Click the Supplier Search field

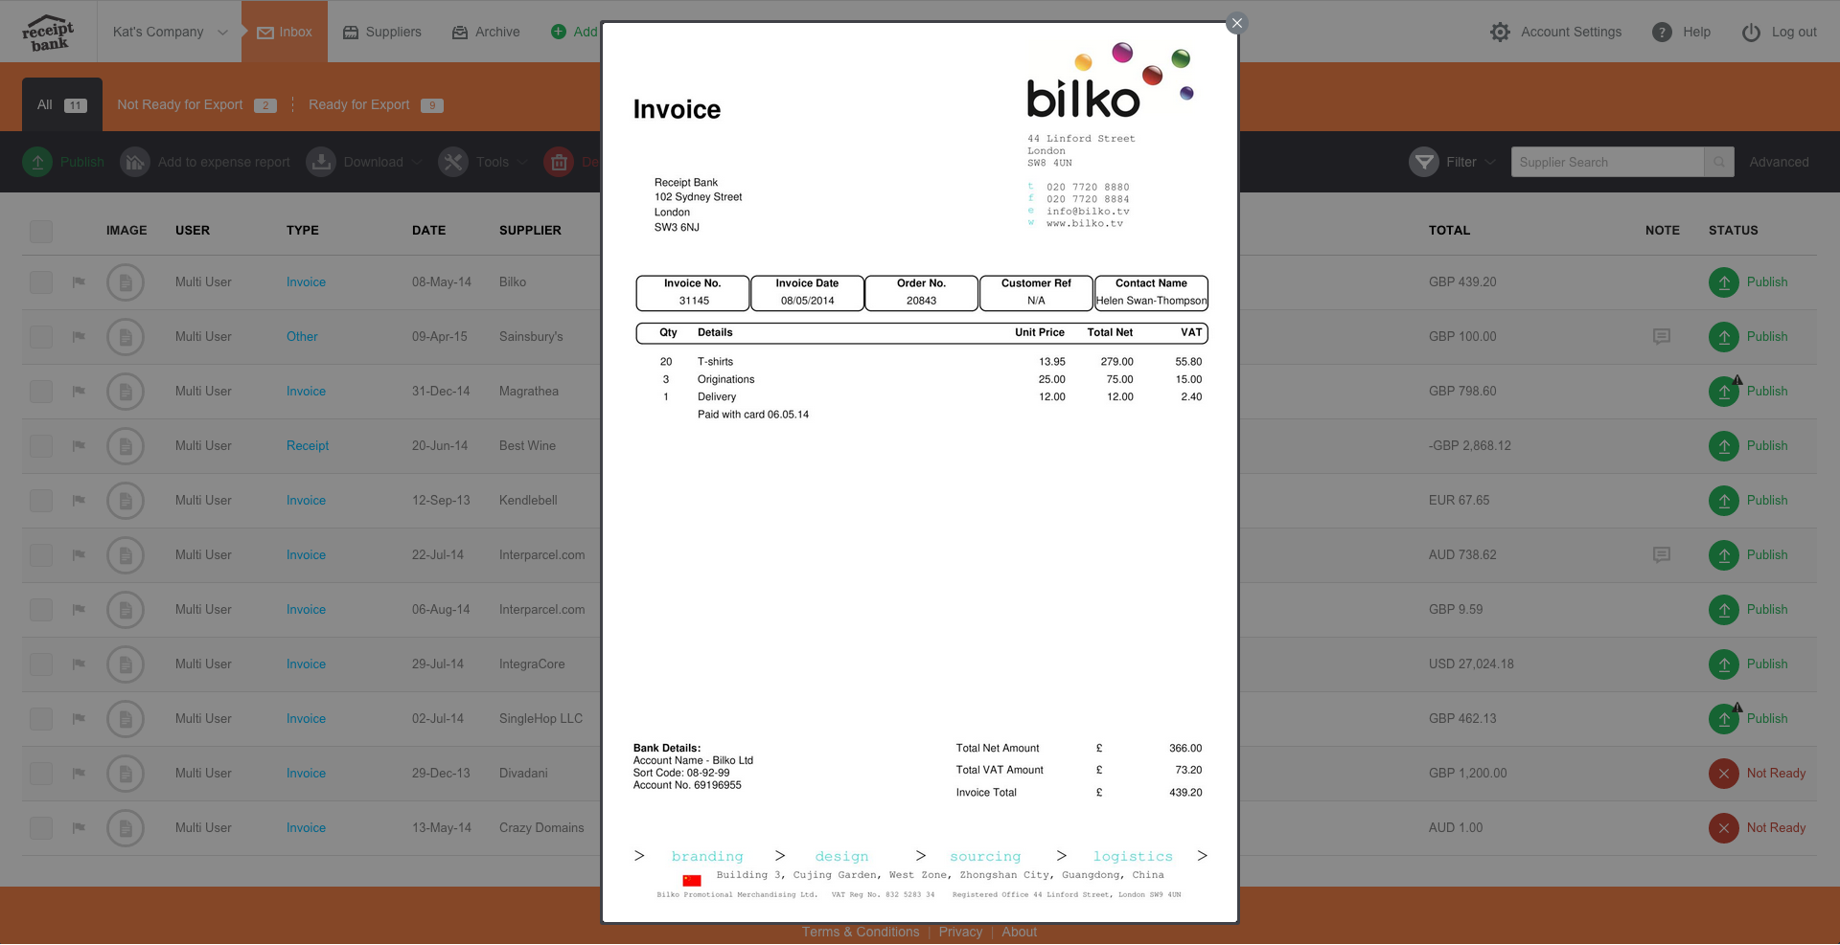(1607, 162)
